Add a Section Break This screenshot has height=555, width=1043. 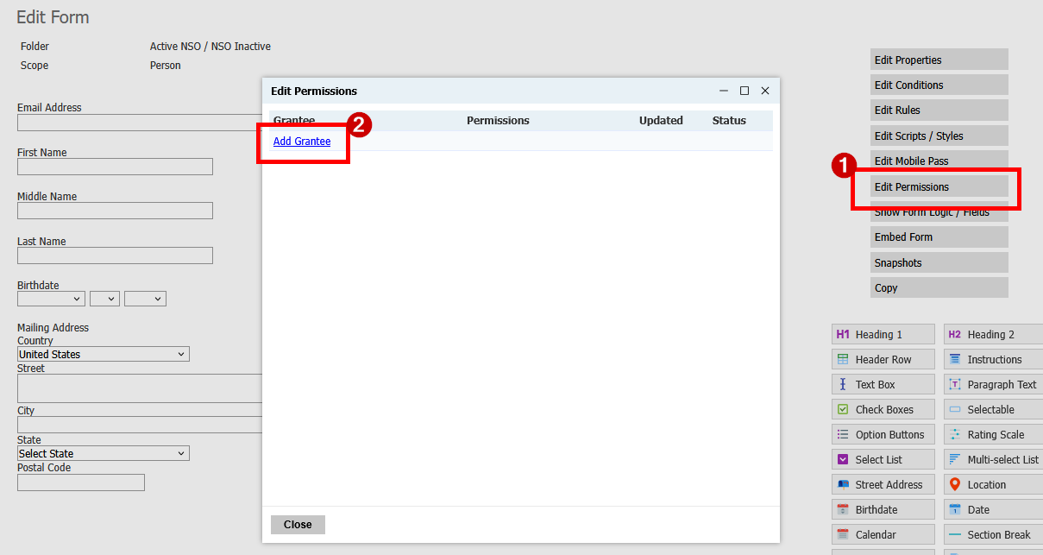coord(993,534)
